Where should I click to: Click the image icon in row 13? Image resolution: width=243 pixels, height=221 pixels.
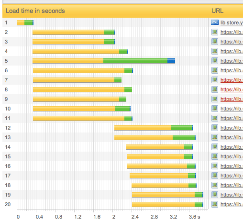coord(215,137)
